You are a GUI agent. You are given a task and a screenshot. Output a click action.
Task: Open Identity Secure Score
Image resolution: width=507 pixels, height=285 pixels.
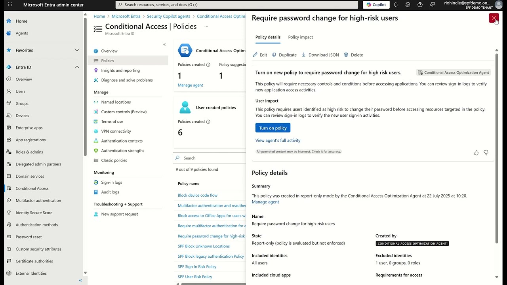click(34, 213)
